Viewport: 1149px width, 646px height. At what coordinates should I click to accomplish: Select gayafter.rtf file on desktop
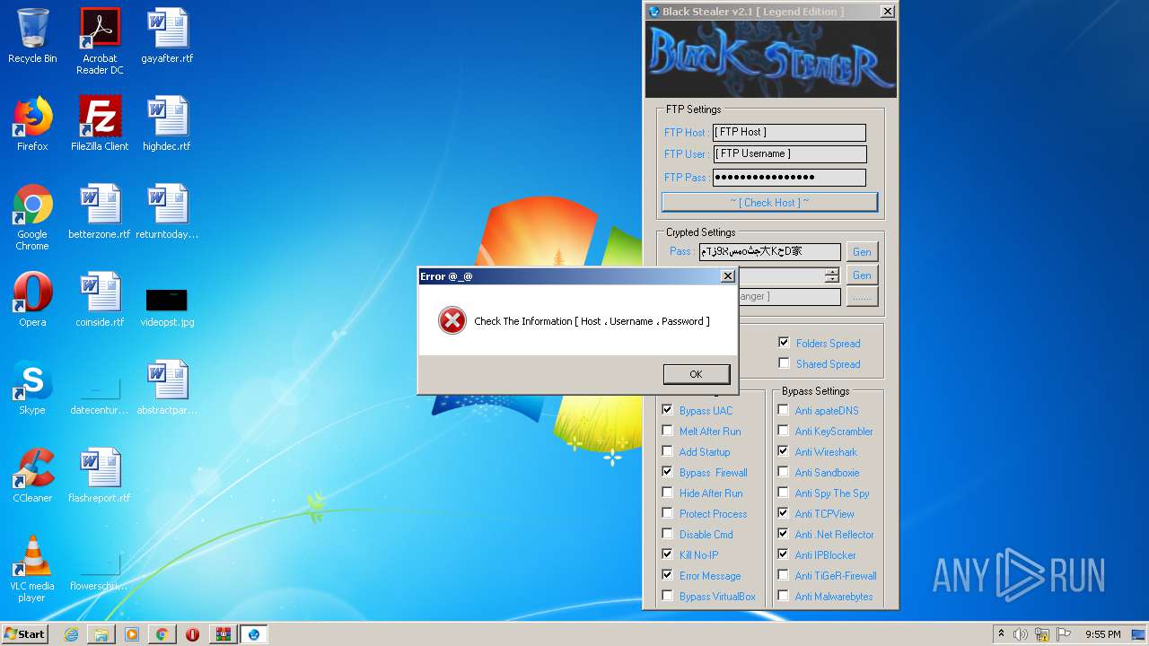click(167, 36)
